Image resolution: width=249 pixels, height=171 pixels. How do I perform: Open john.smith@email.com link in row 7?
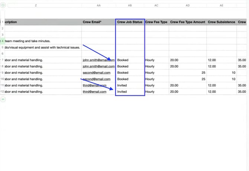(x=98, y=60)
